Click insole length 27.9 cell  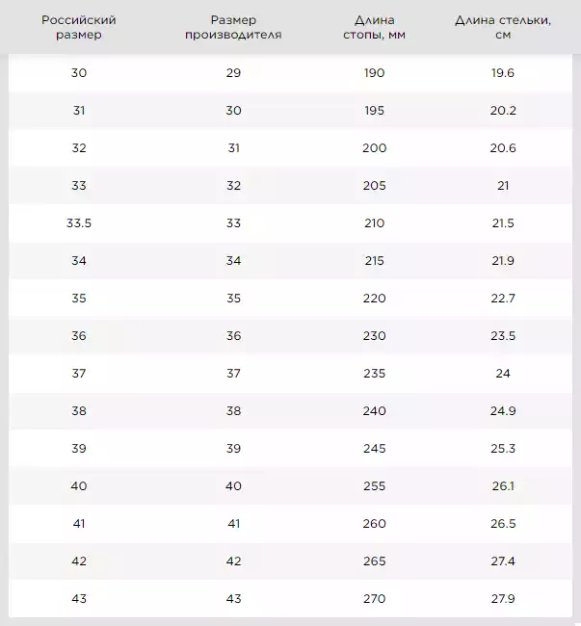(x=503, y=599)
